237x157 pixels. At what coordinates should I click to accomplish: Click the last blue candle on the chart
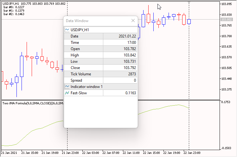(189, 21)
